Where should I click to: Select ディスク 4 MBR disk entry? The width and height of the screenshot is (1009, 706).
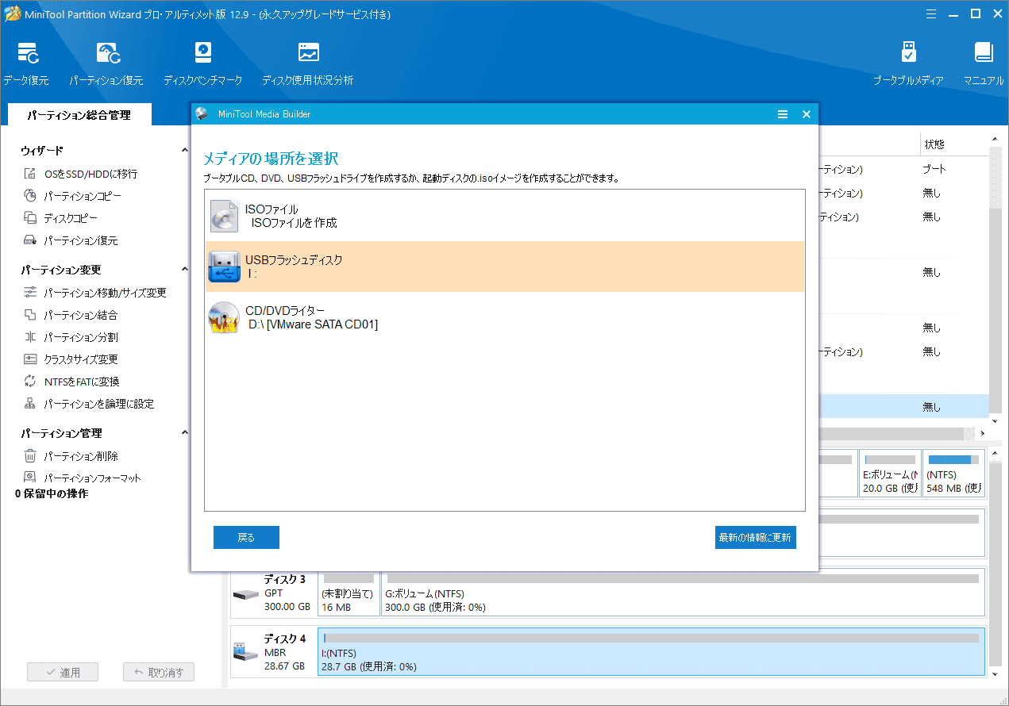point(274,652)
